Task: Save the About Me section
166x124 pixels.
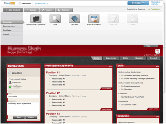Action: [19, 117]
